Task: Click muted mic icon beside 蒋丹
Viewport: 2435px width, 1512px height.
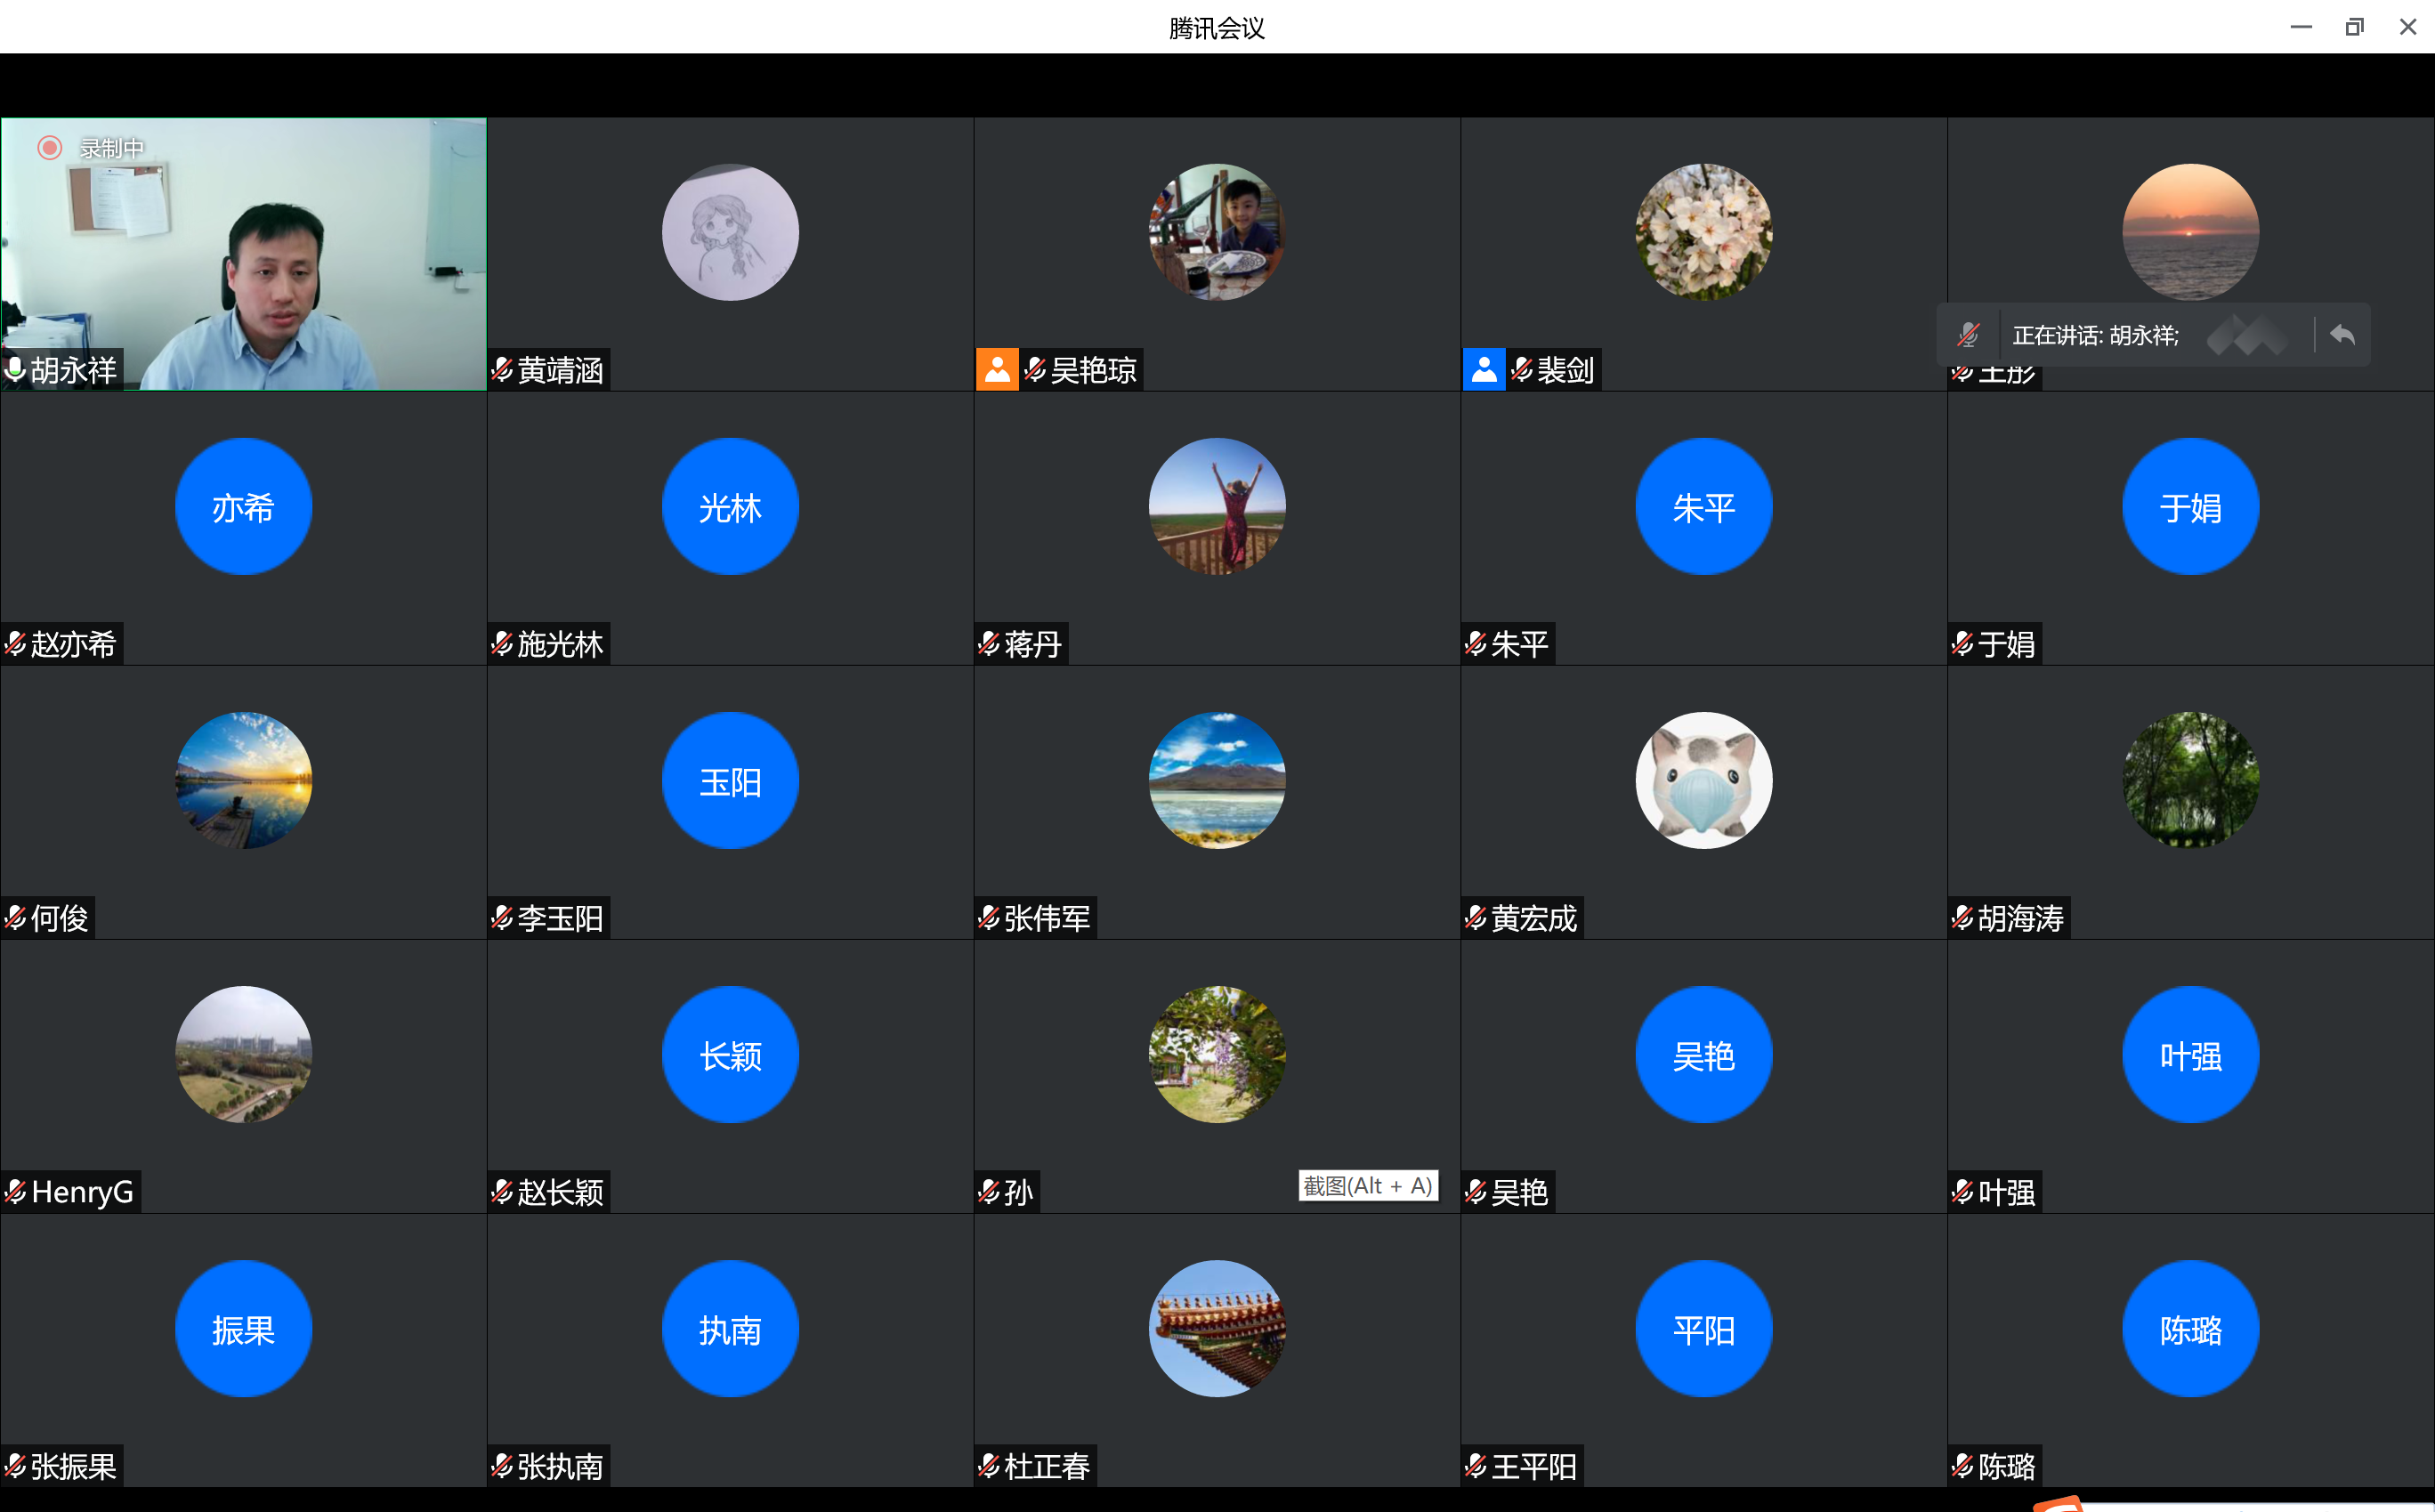Action: point(989,644)
